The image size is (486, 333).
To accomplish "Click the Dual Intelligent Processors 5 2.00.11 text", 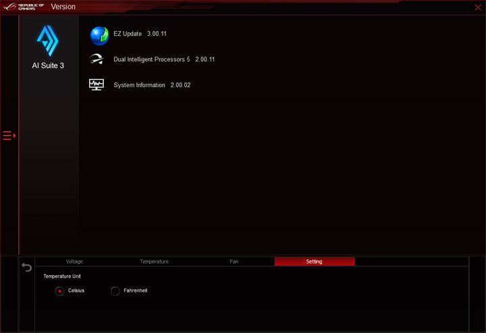I will (x=164, y=59).
